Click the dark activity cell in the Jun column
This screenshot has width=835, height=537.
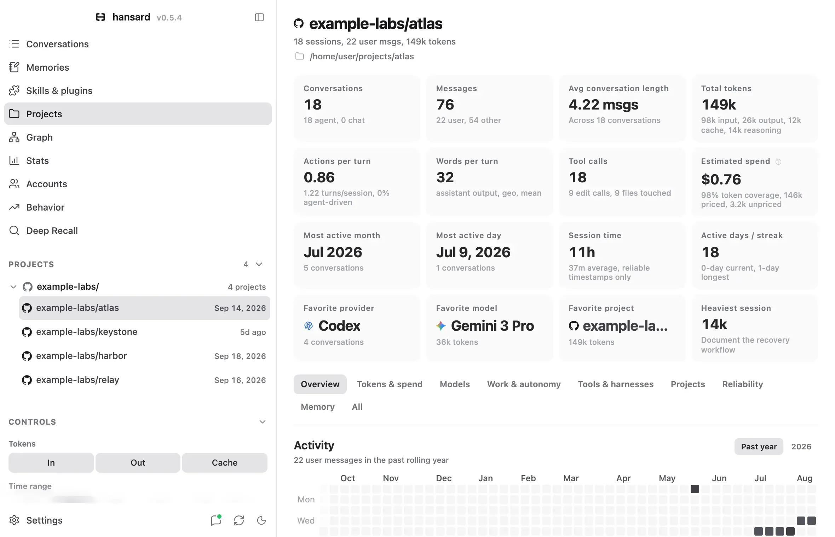click(x=695, y=489)
